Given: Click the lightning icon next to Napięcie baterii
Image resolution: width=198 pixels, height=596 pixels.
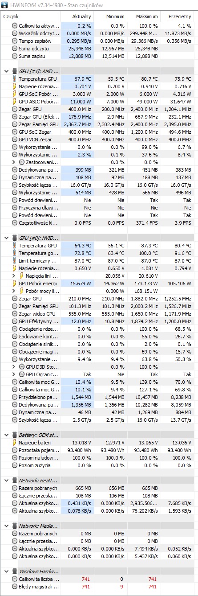Looking at the screenshot, I should [x=15, y=443].
